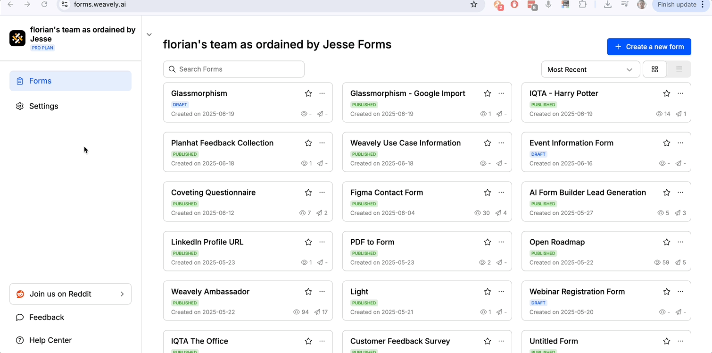This screenshot has height=353, width=712.
Task: Show options for Coveting Questionnaire
Action: tap(322, 193)
